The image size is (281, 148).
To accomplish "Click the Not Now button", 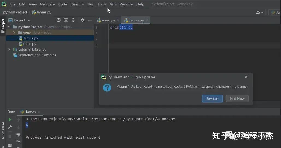I will click(237, 99).
